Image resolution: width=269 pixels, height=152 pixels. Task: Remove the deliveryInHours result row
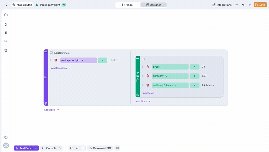(148, 85)
